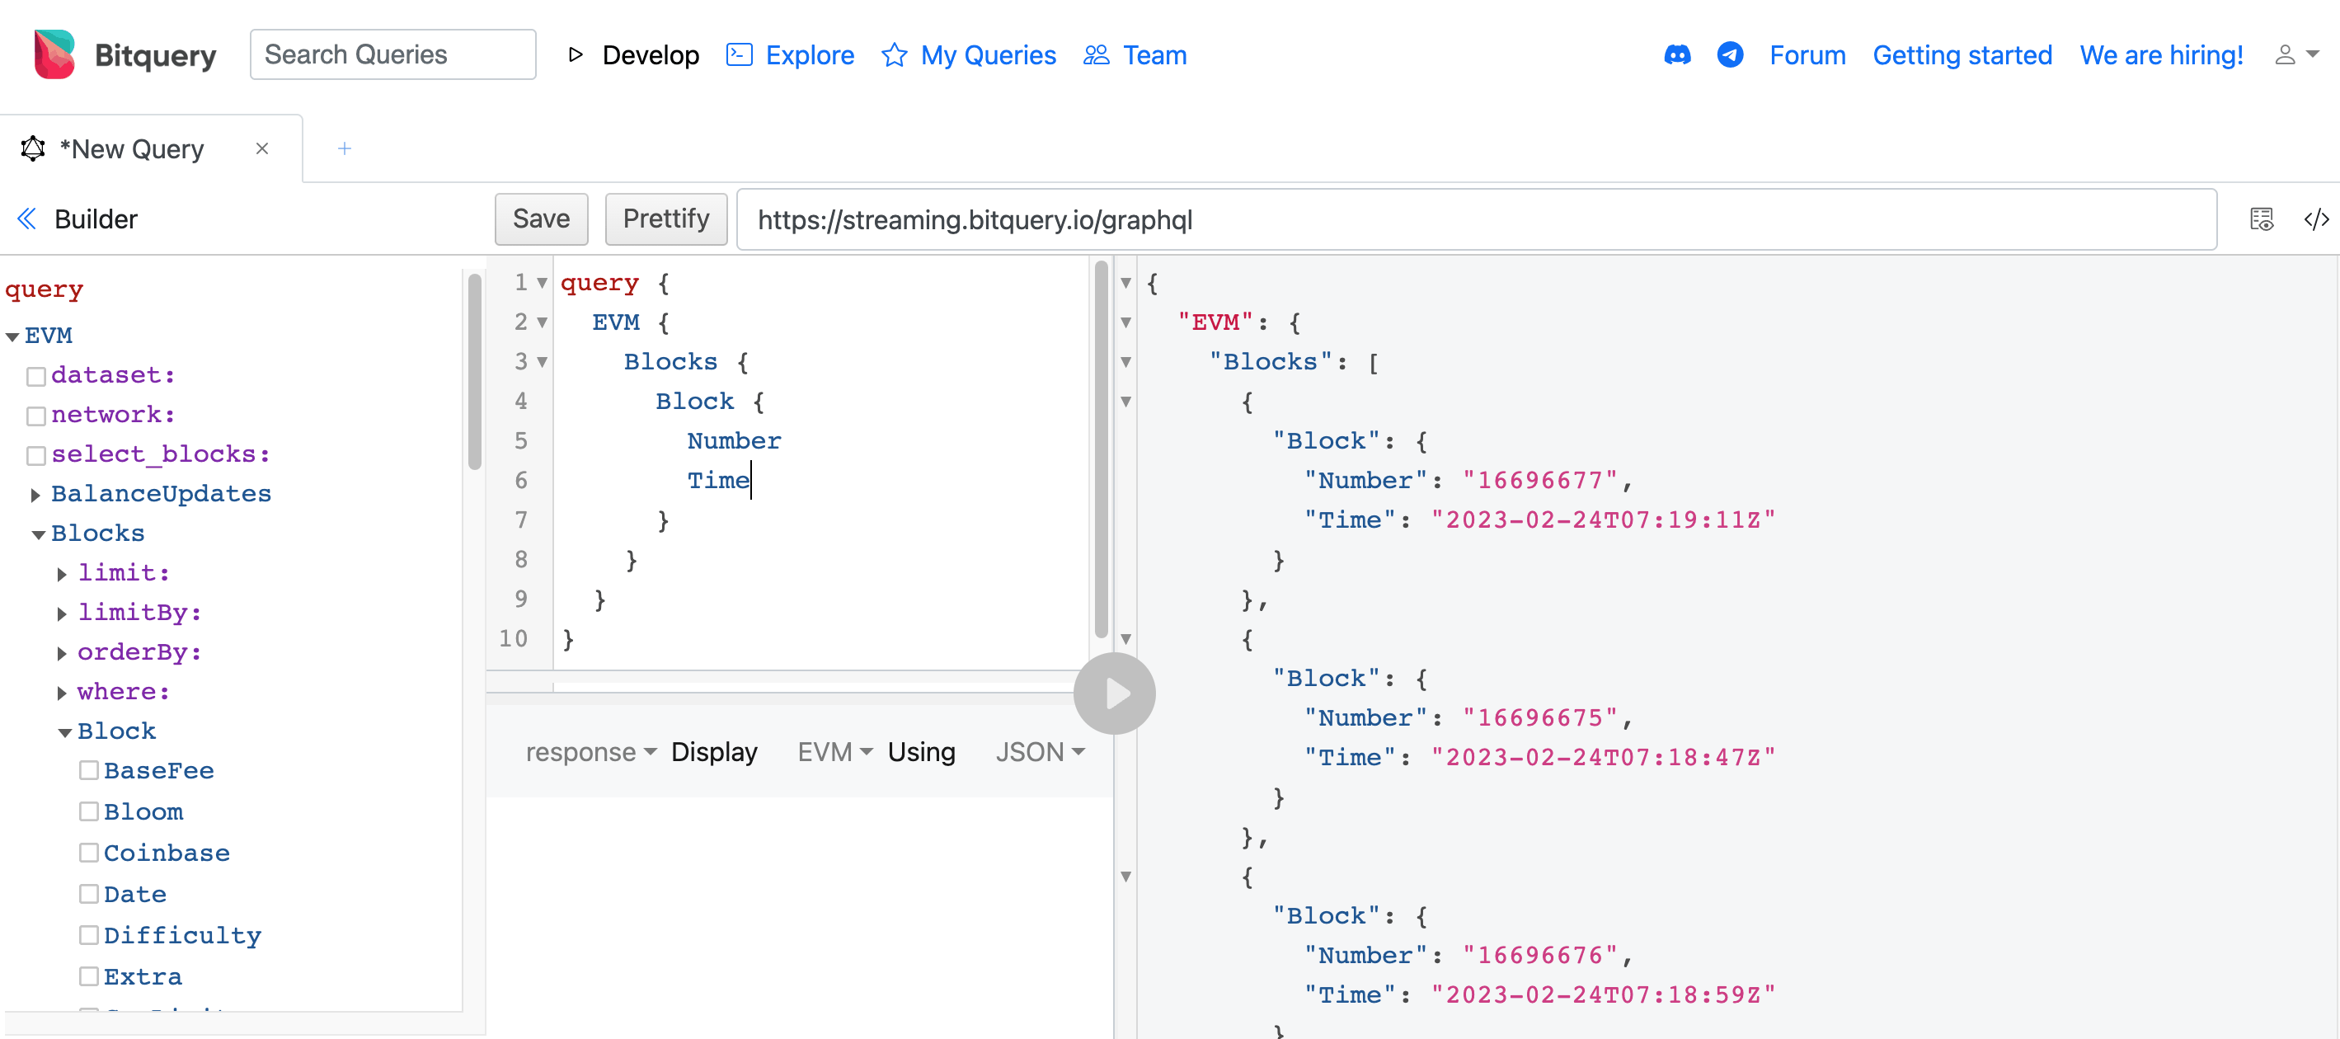Image resolution: width=2340 pixels, height=1039 pixels.
Task: Expand the limitBy: argument
Action: [62, 614]
